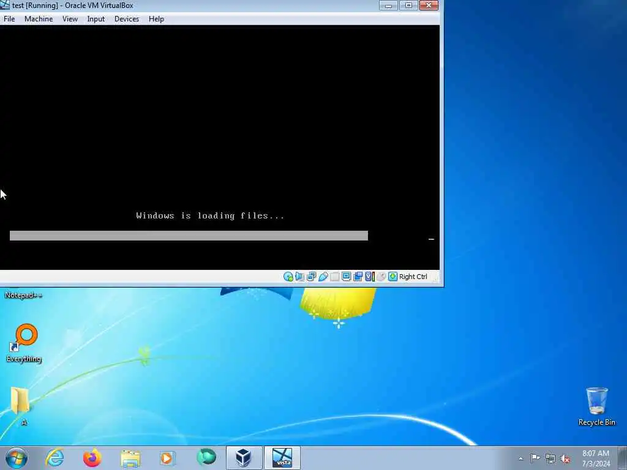
Task: Click the greyed mouse integration status icon
Action: tap(381, 277)
